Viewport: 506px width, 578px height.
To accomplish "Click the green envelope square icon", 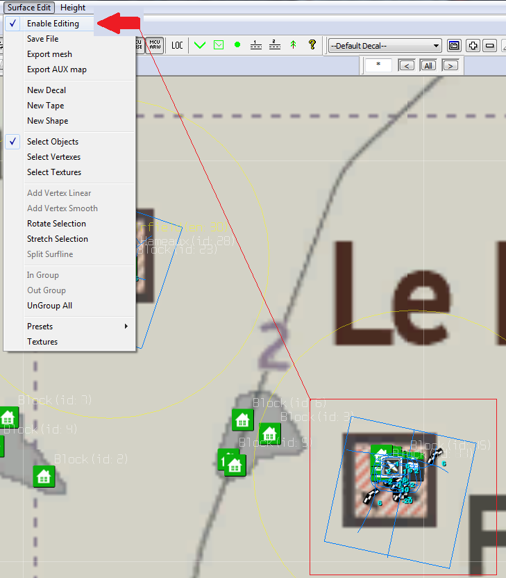I will [x=219, y=45].
